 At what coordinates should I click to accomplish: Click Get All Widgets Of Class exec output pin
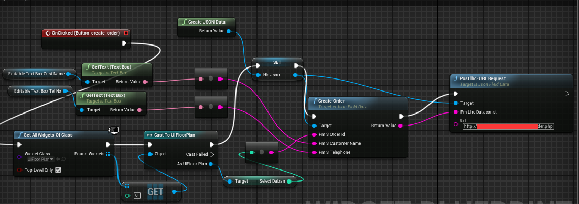pyautogui.click(x=108, y=145)
